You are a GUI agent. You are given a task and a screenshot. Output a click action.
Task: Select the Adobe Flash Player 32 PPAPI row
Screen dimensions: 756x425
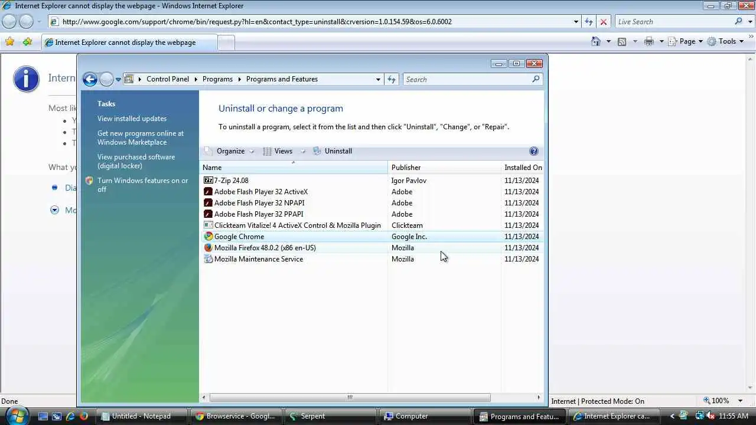coord(371,214)
